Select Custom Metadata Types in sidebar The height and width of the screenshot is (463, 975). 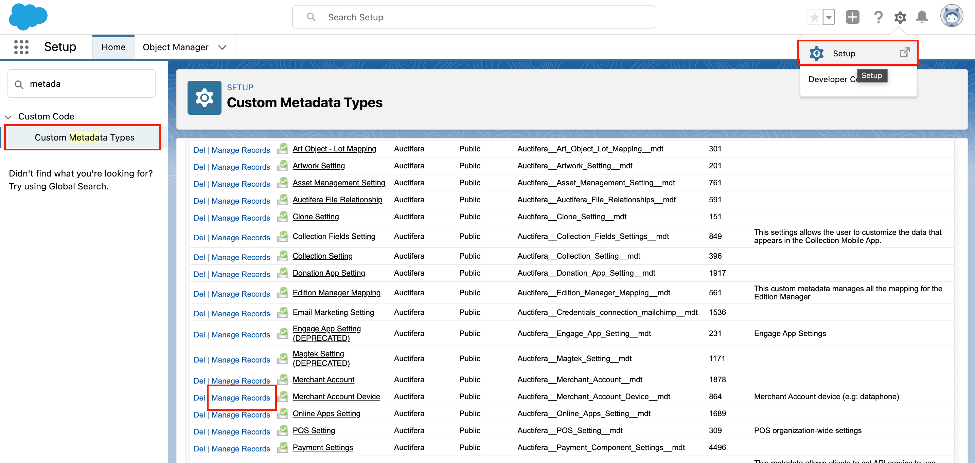point(84,137)
